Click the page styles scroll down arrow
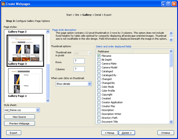 click(x=48, y=100)
